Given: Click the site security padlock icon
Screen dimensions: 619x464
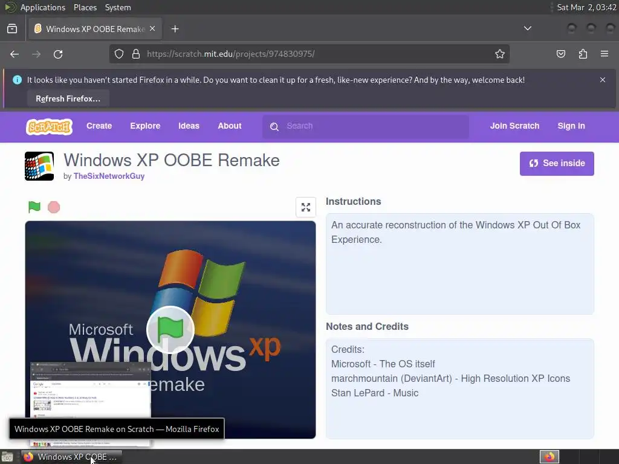Looking at the screenshot, I should 136,54.
